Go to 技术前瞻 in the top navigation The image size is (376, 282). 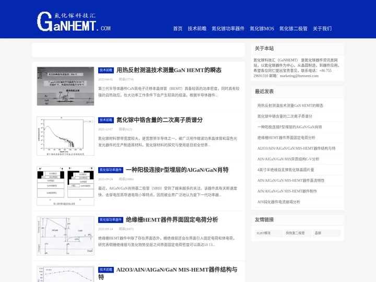[x=197, y=29]
